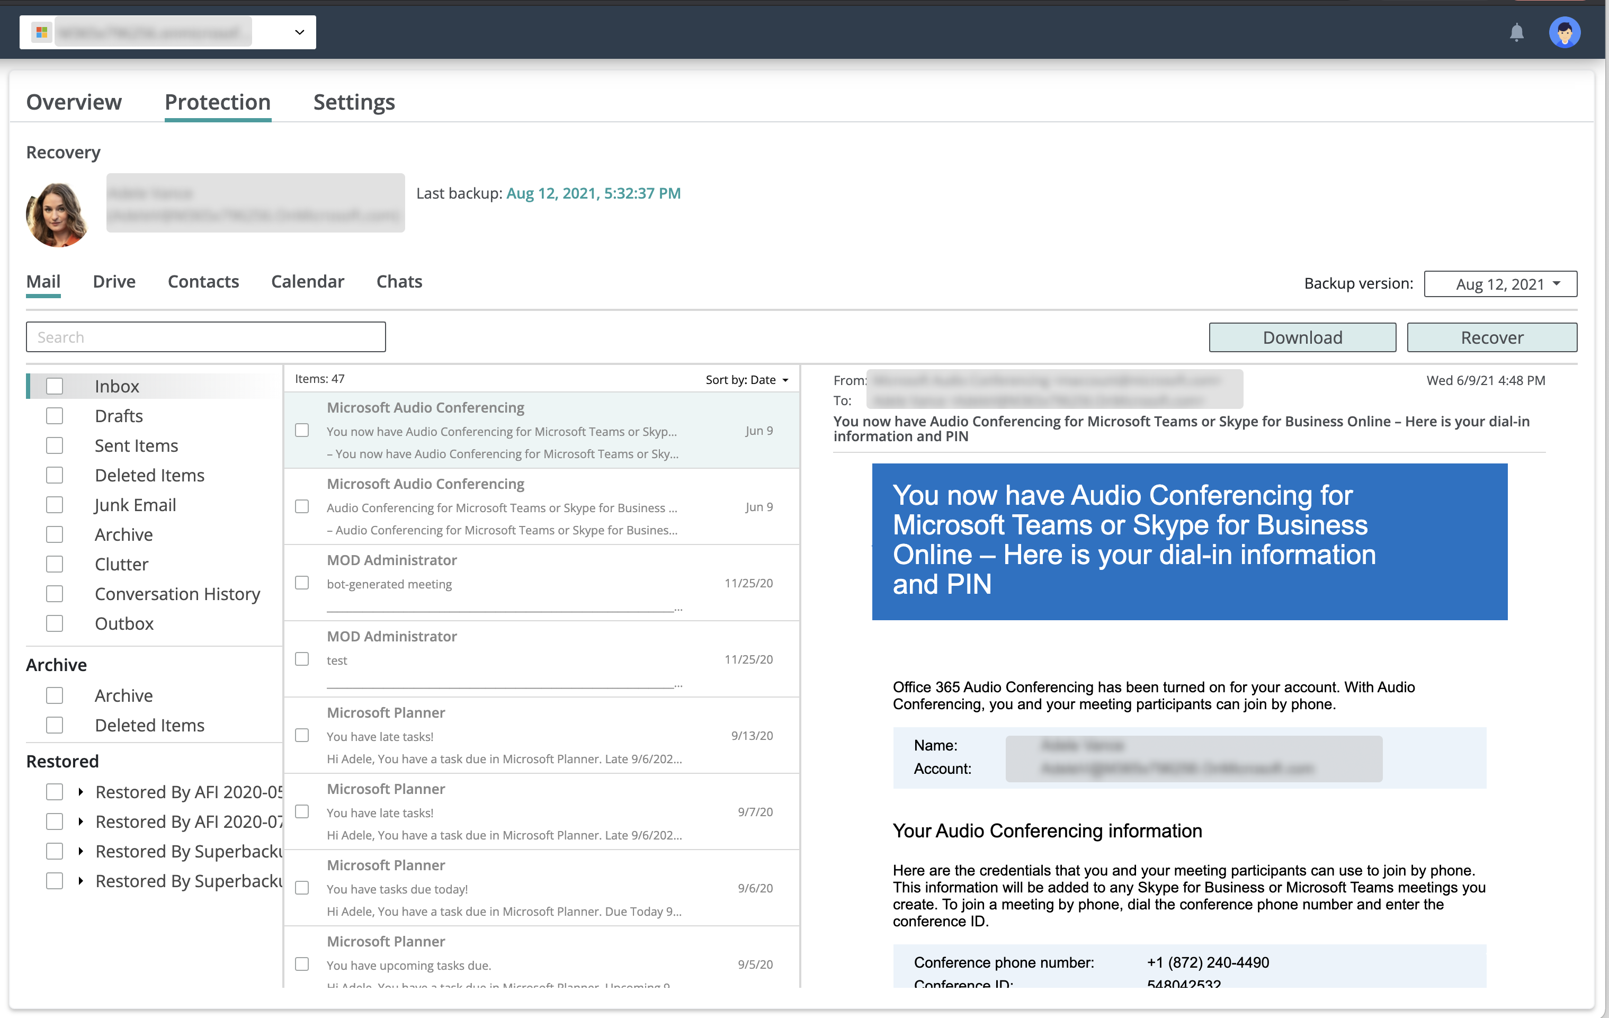
Task: Open the Sent Items folder
Action: point(136,446)
